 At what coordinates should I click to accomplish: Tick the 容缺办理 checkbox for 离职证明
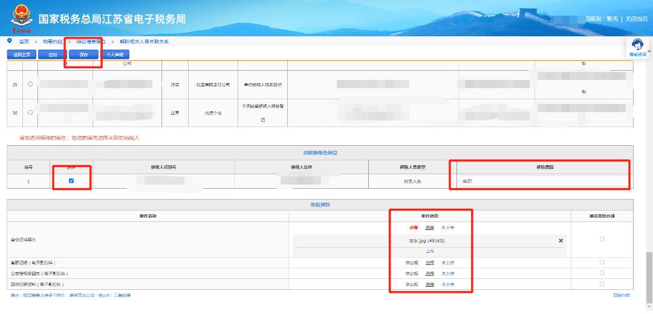click(x=602, y=263)
